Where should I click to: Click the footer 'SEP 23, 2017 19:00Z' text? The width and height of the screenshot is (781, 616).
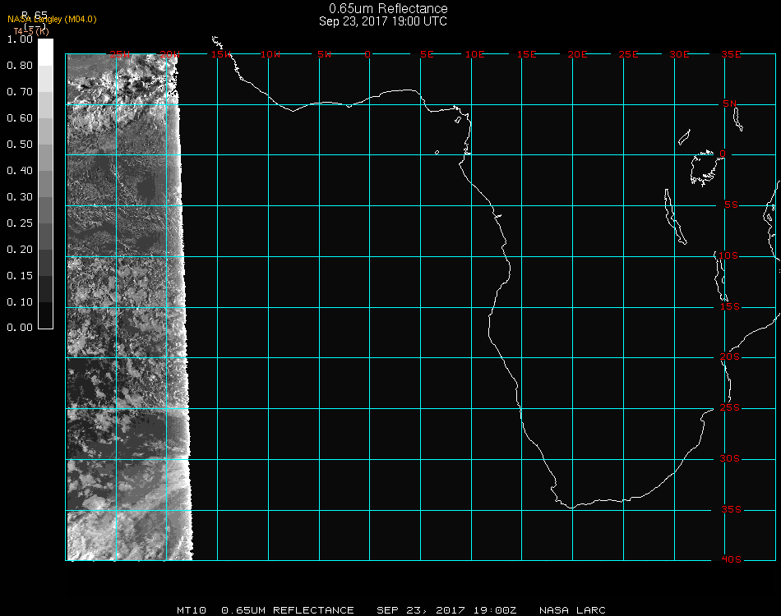point(446,610)
